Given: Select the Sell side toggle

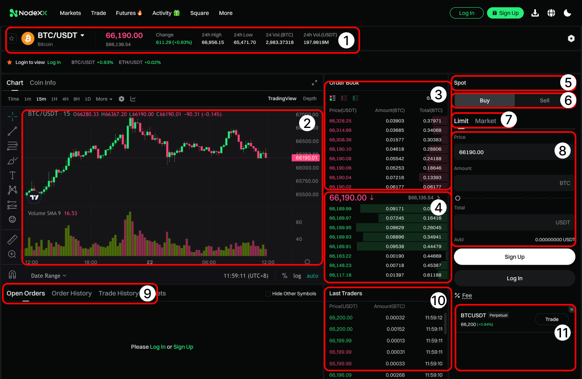Looking at the screenshot, I should point(544,101).
